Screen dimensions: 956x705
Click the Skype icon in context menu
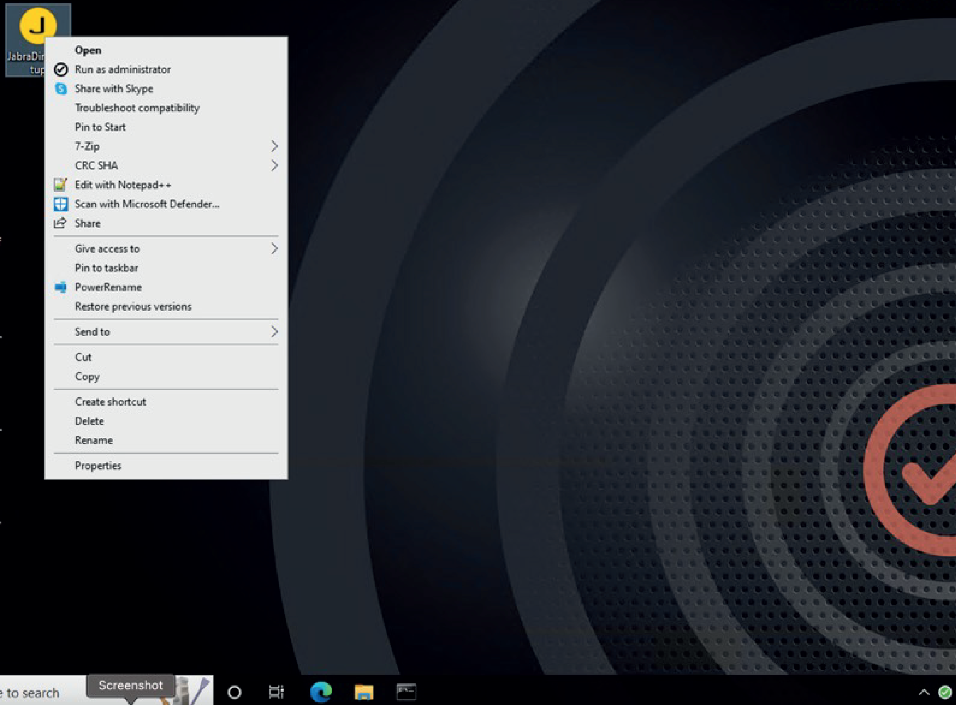(61, 89)
